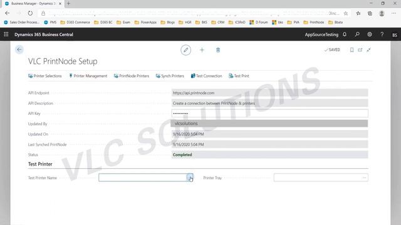Collapse the page with the shrink icon

368,50
